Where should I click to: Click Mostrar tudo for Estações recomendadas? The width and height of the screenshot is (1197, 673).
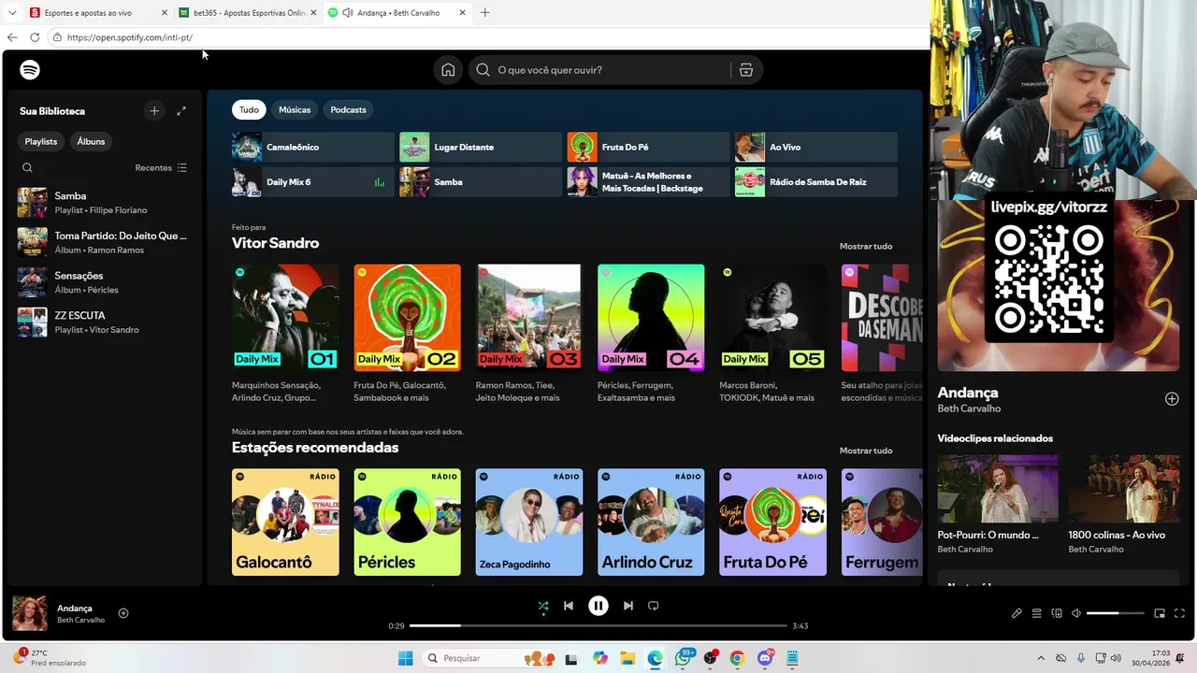[866, 451]
